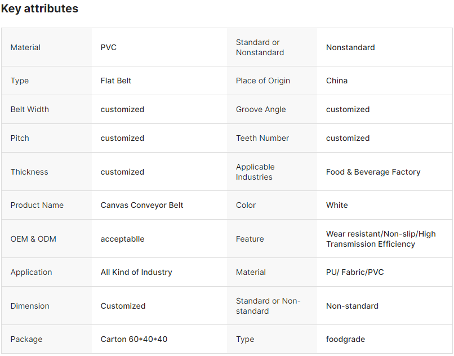Select the PVC material value cell
454x356 pixels.
pyautogui.click(x=109, y=47)
